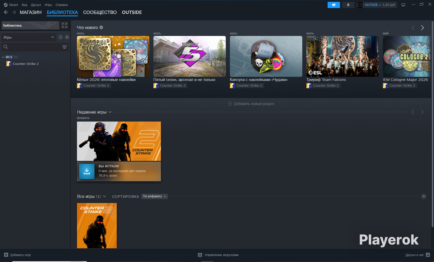This screenshot has height=262, width=434.
Task: Open Counter-Strike 2 recent games banner
Action: coord(119,141)
